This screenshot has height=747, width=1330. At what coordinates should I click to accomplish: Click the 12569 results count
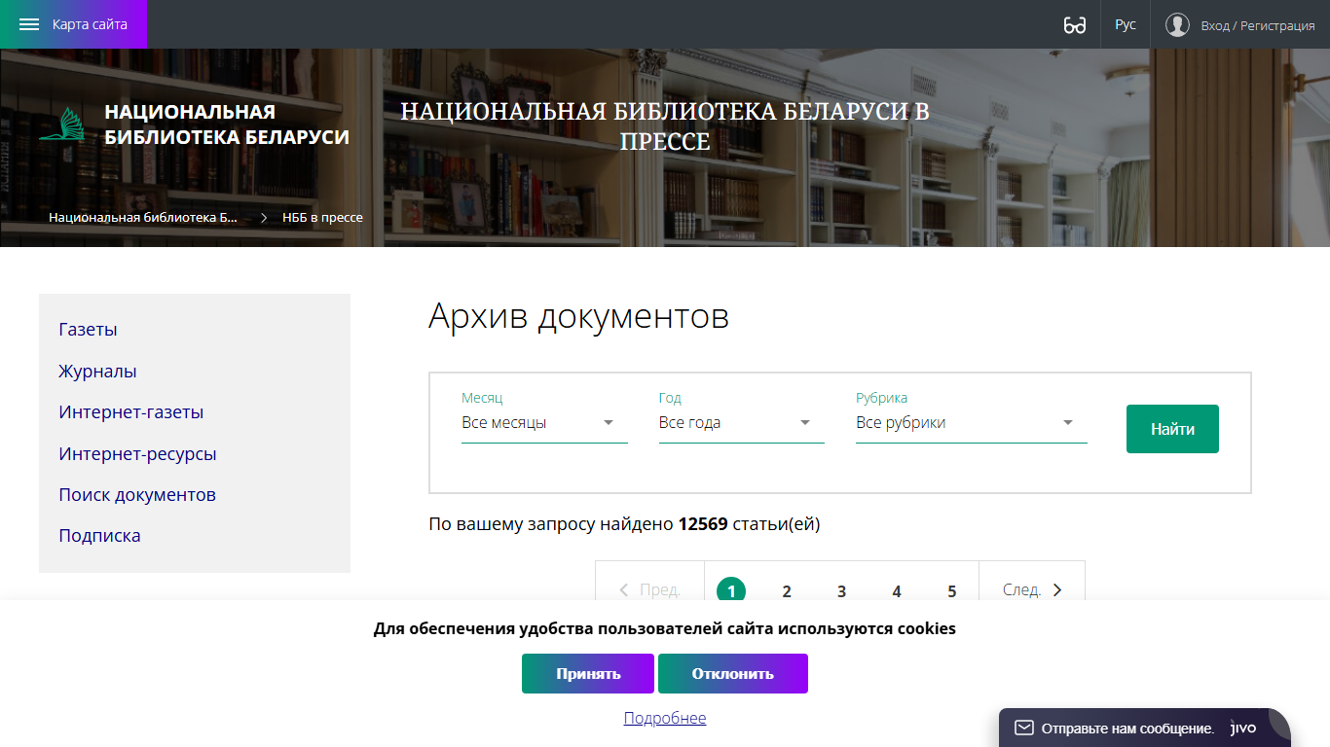click(703, 524)
